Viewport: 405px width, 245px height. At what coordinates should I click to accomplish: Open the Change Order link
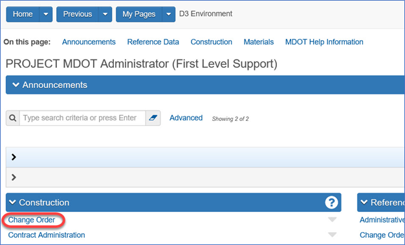pyautogui.click(x=32, y=220)
